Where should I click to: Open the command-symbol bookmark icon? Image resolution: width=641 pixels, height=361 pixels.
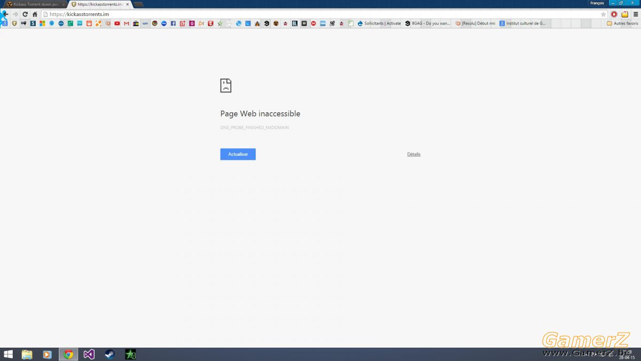point(332,24)
